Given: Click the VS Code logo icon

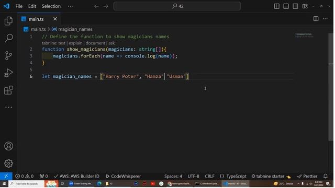Looking at the screenshot, I should 6,6.
